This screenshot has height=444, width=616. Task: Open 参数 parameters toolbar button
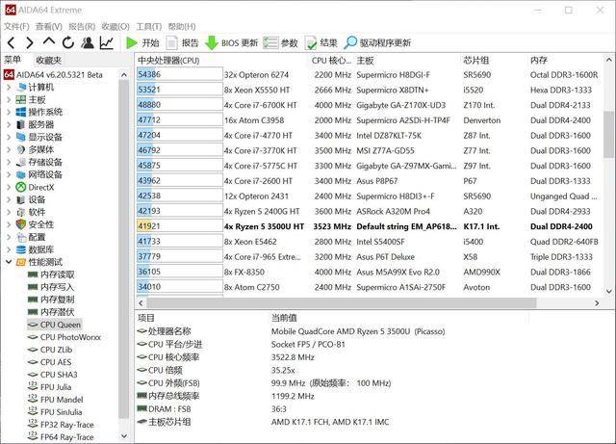point(280,42)
